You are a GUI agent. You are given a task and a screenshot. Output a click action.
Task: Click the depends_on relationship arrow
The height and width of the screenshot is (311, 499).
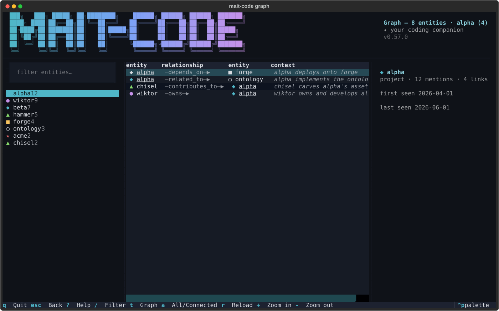187,72
